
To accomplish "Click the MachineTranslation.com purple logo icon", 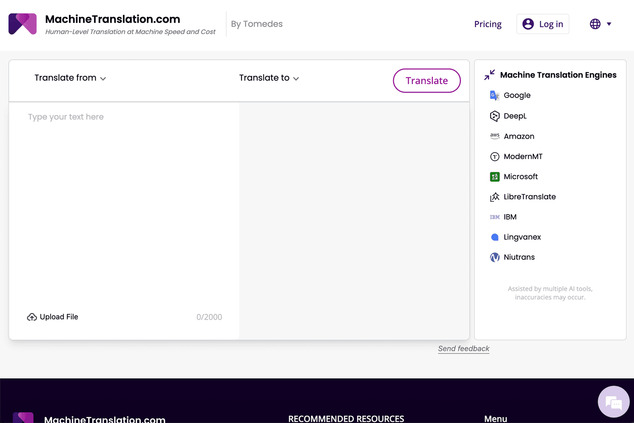I will tap(23, 24).
